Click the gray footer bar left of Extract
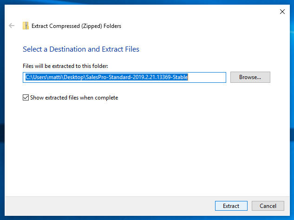 [109, 206]
